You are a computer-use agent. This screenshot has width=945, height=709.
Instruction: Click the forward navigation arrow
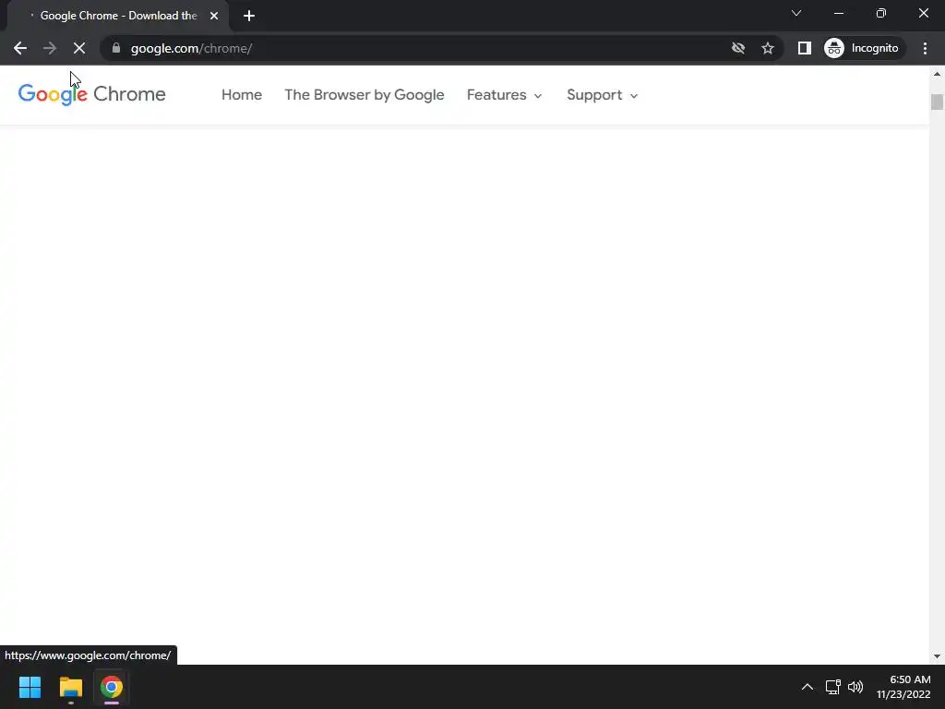click(50, 48)
